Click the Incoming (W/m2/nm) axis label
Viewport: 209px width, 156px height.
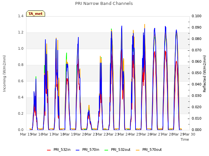pos(4,73)
